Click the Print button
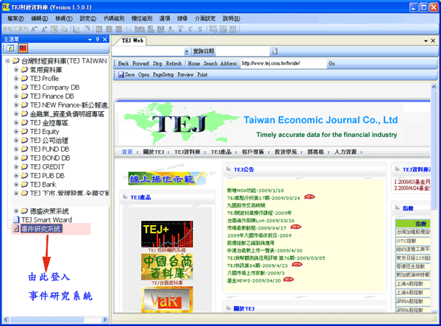Viewport: 441px width, 326px height. click(x=202, y=74)
